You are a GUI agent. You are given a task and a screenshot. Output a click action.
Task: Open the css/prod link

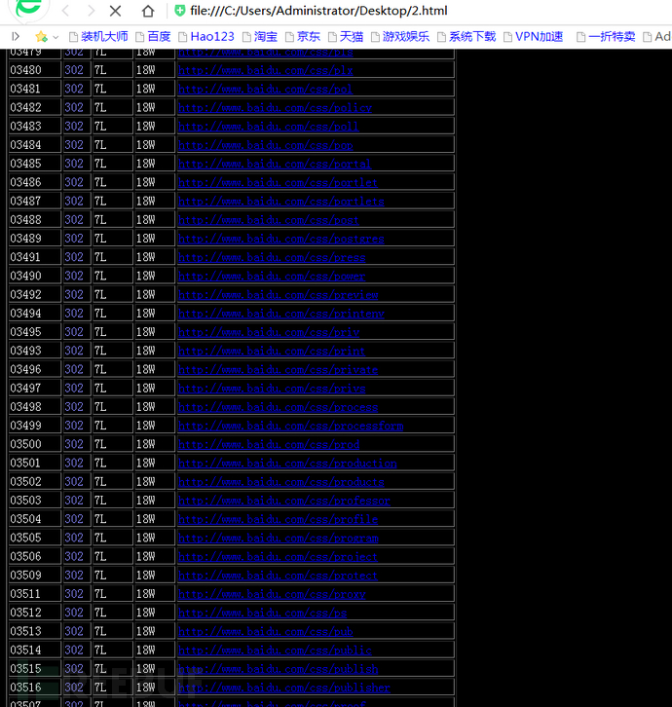click(x=269, y=445)
